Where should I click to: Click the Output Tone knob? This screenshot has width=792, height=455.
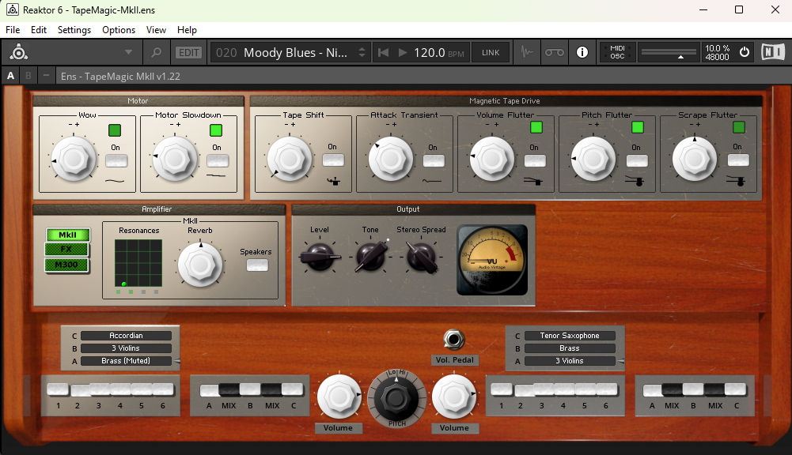[371, 257]
